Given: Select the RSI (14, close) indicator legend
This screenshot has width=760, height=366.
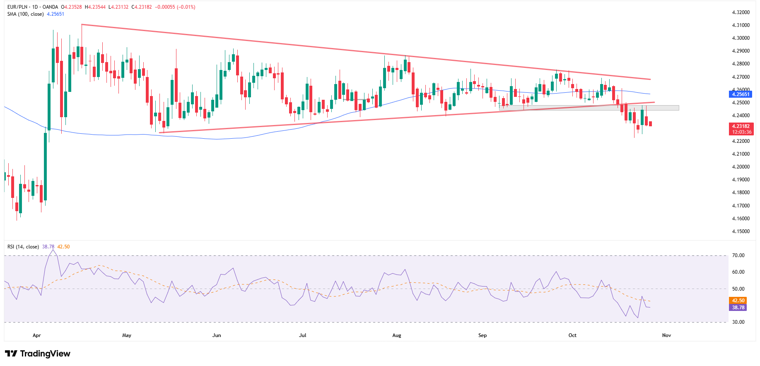Looking at the screenshot, I should point(23,247).
